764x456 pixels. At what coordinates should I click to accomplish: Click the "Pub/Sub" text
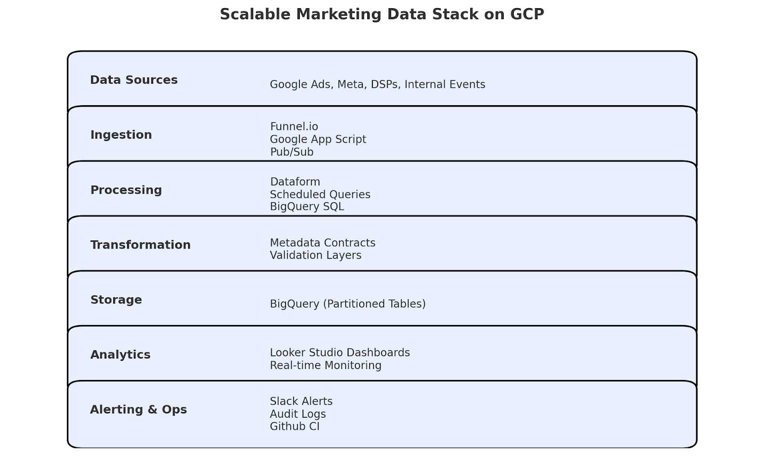pos(291,152)
